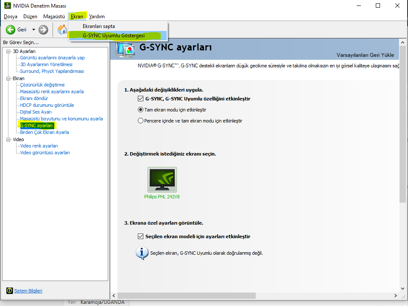
Task: Click the Sistem Bilgileri info icon
Action: pos(10,291)
